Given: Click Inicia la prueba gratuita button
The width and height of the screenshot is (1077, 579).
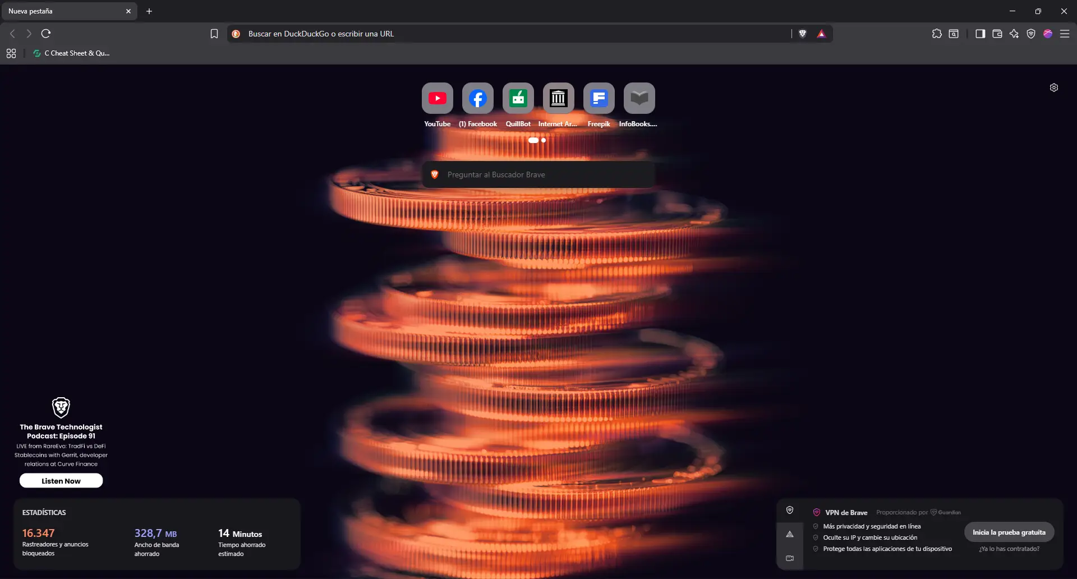Looking at the screenshot, I should click(1009, 532).
